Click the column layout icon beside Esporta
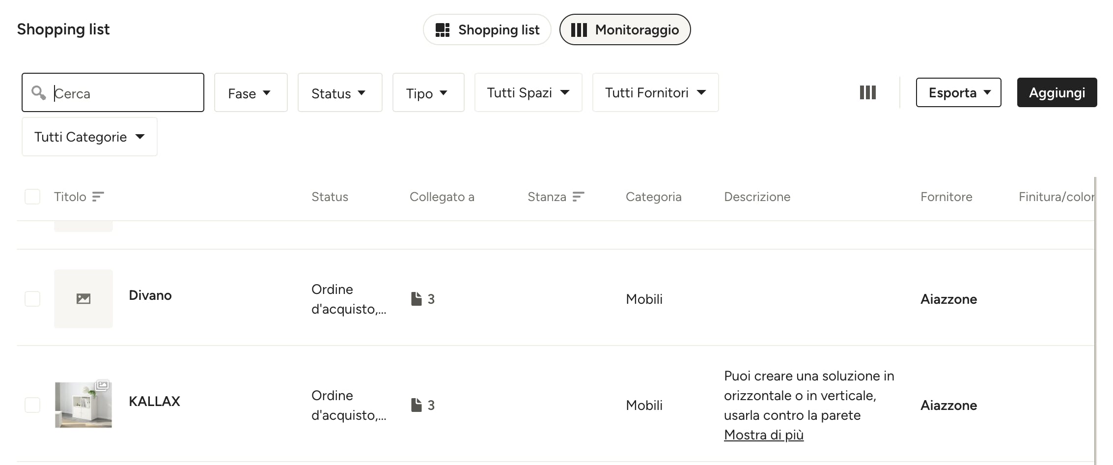 pyautogui.click(x=867, y=92)
